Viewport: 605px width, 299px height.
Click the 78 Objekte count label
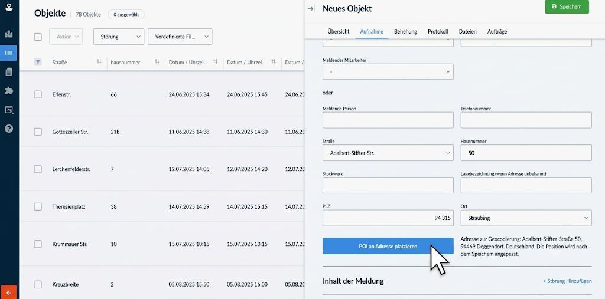point(89,15)
